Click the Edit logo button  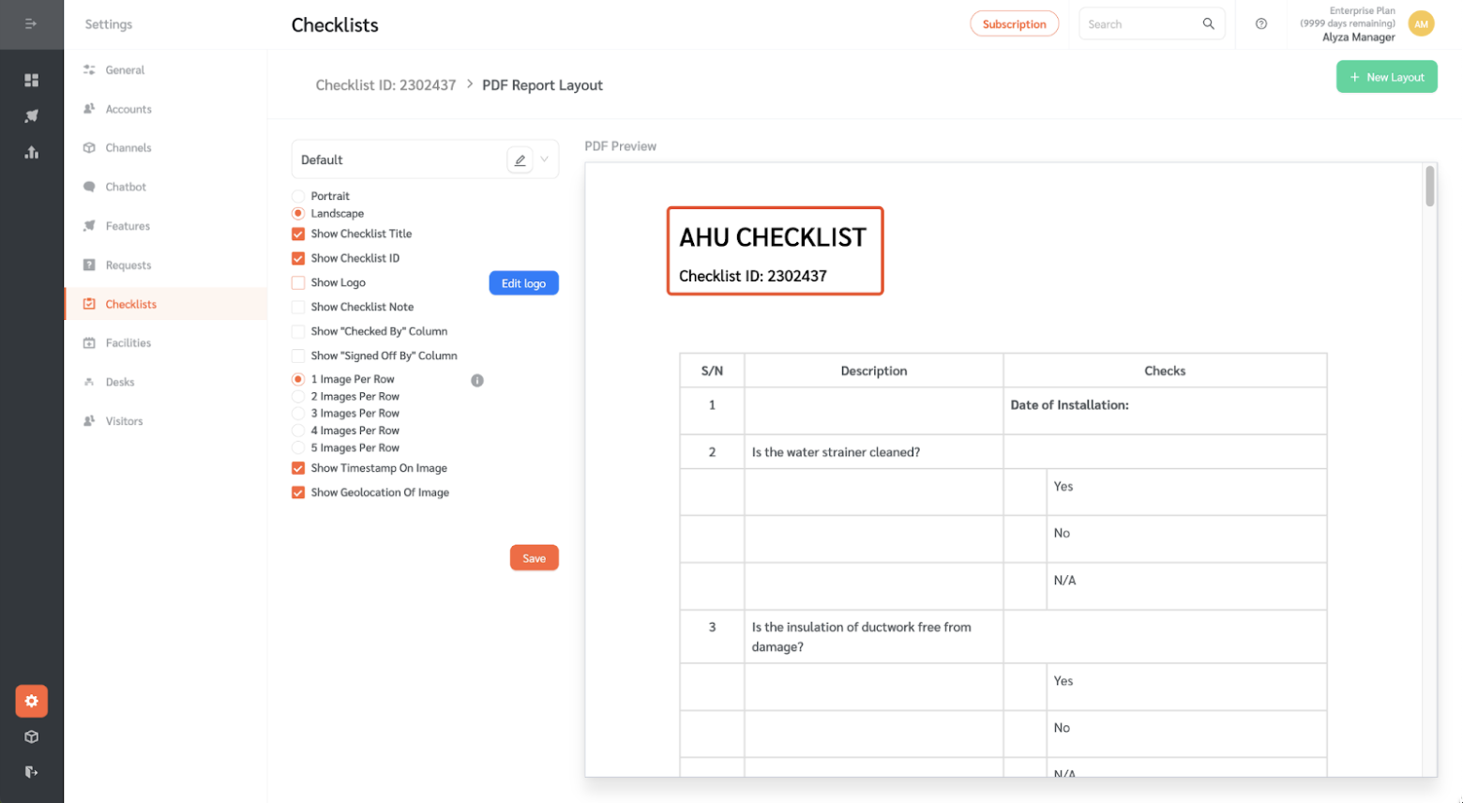(x=523, y=281)
